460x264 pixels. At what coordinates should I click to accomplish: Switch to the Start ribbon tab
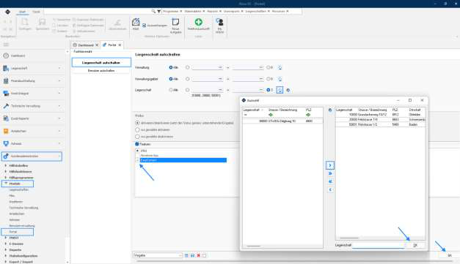coord(22,12)
